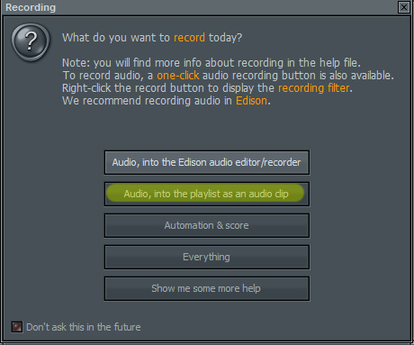Click the orange "recording filter" text
414x345 pixels.
tap(314, 88)
